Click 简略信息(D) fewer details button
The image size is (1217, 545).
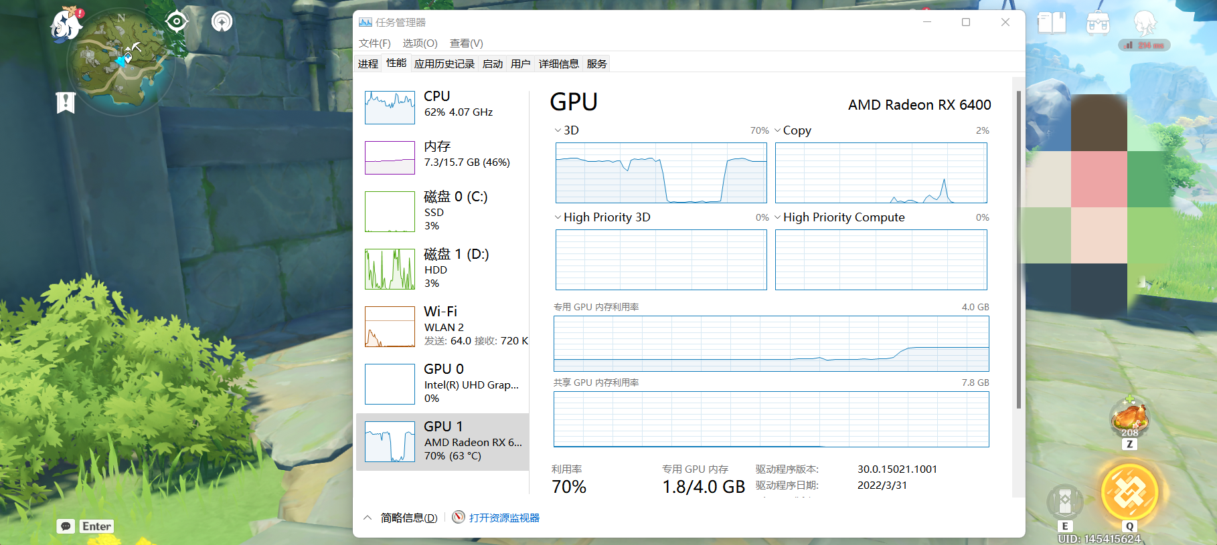point(409,518)
